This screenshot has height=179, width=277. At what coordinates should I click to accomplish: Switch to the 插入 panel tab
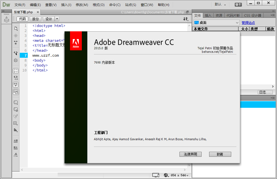click(x=208, y=16)
